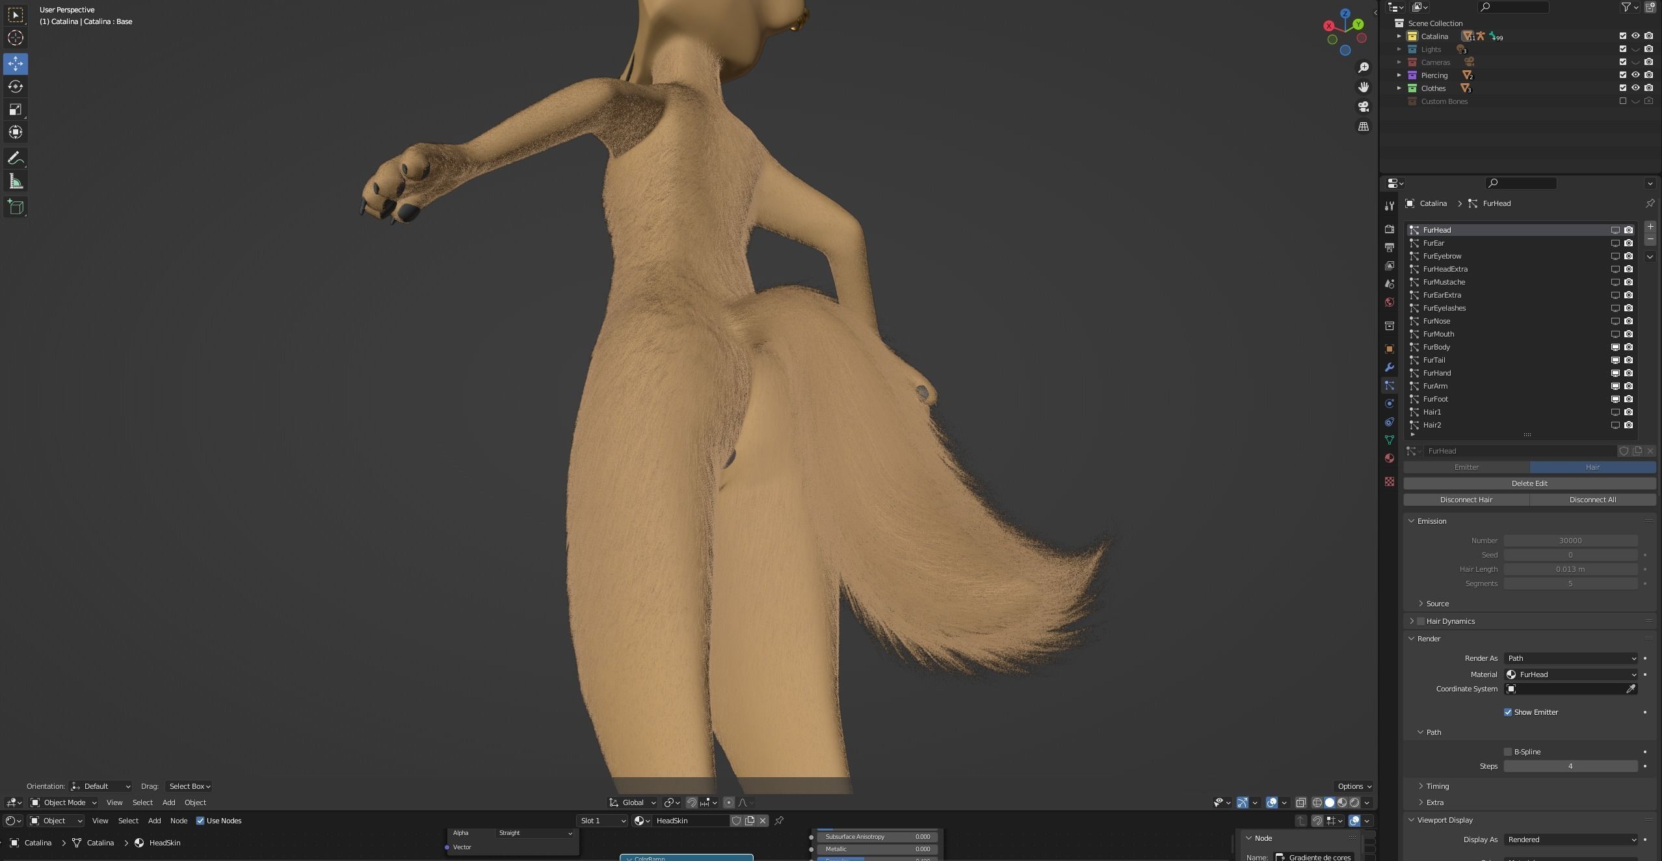
Task: Open the viewport Add menu
Action: point(168,803)
